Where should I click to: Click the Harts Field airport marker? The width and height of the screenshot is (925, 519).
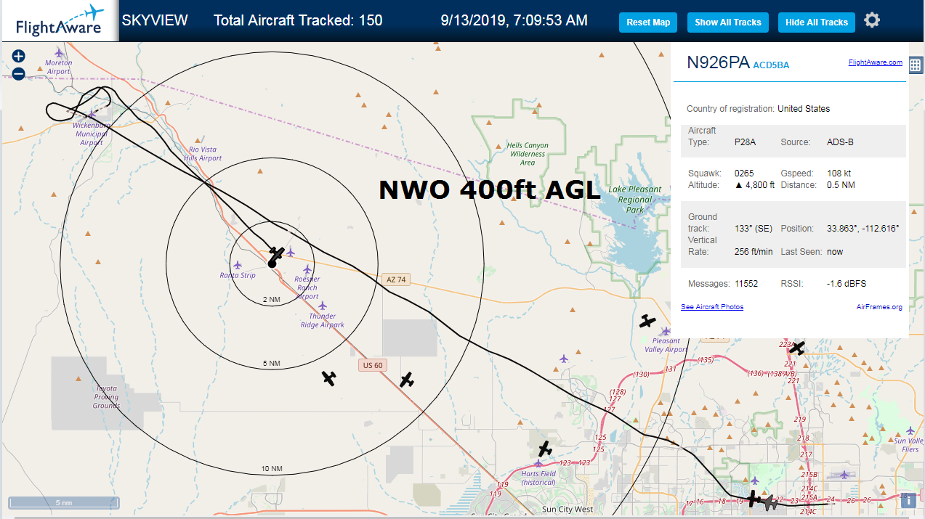pyautogui.click(x=538, y=463)
